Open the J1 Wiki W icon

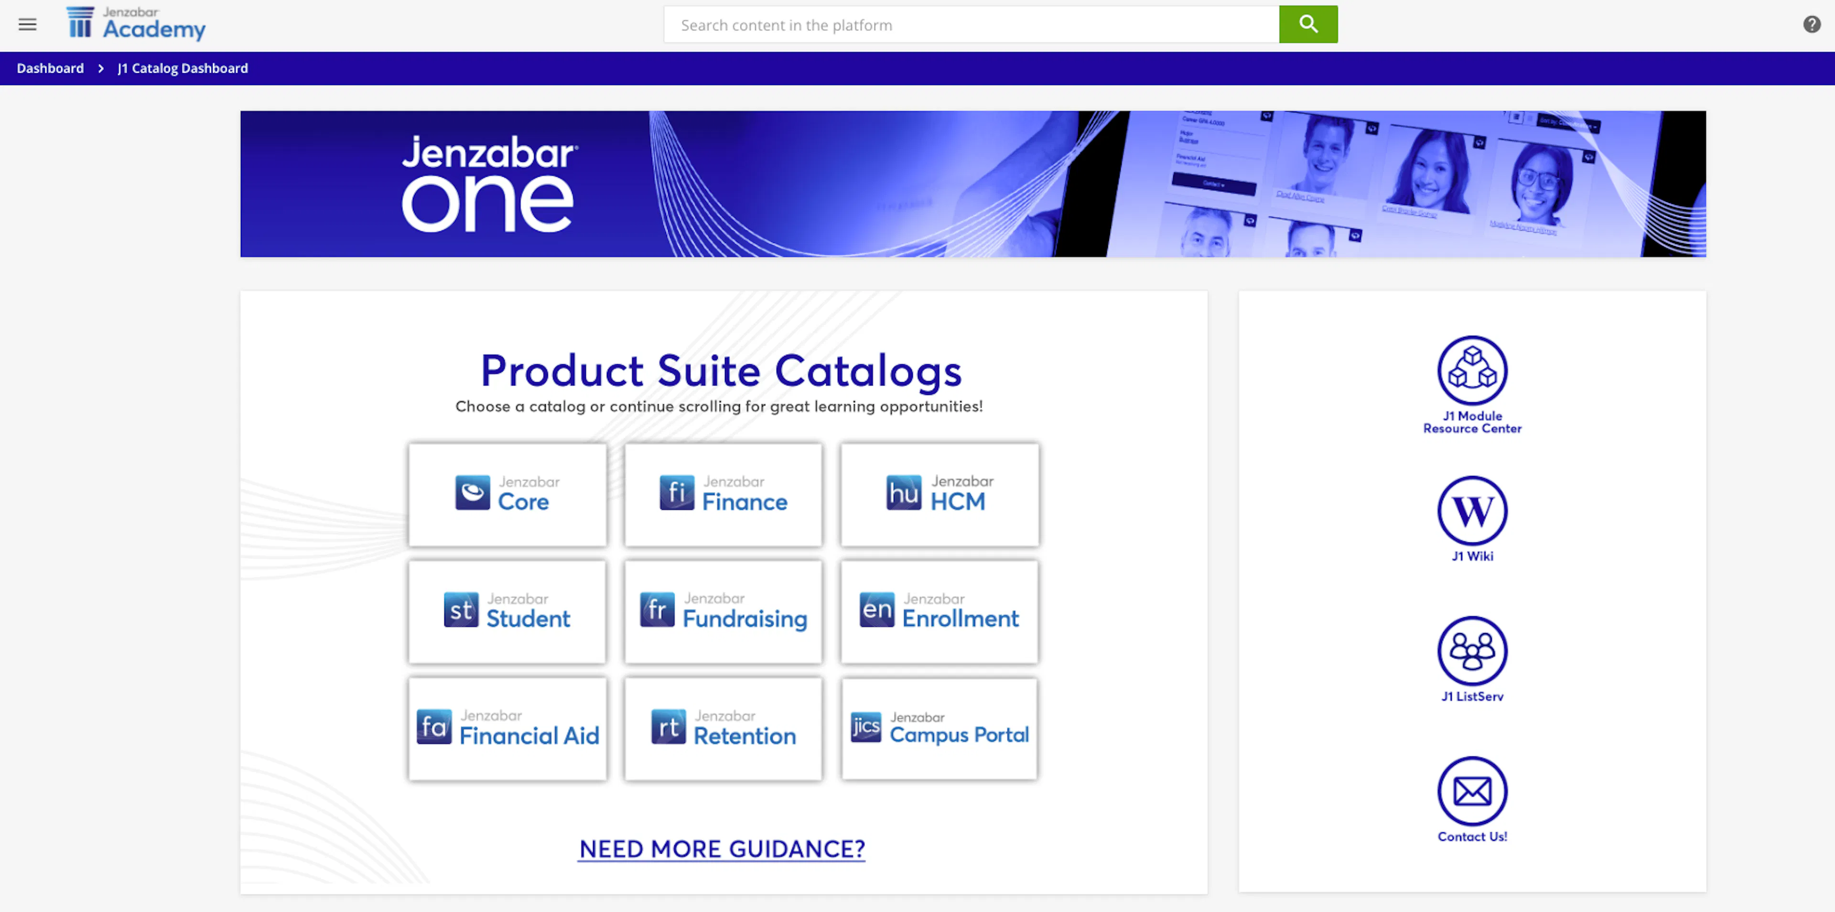point(1472,511)
